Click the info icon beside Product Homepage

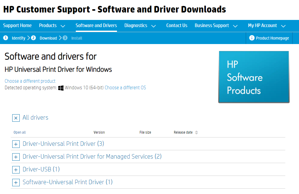click(x=252, y=38)
